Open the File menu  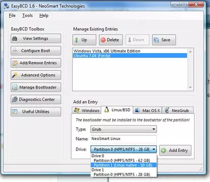(12, 16)
